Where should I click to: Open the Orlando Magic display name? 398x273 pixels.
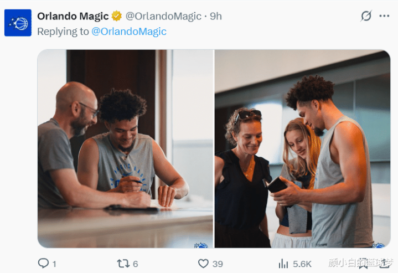click(x=73, y=16)
